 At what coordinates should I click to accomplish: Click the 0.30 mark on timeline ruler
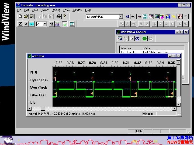click(x=115, y=63)
